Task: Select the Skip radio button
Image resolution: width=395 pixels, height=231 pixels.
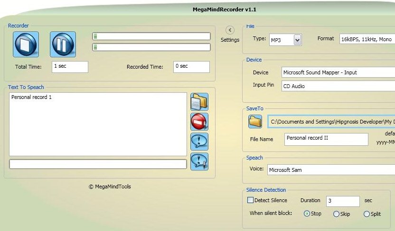Action: tap(336, 214)
